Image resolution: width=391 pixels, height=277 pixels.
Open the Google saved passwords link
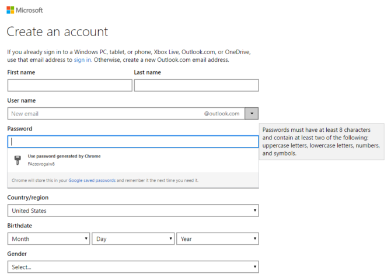[92, 180]
